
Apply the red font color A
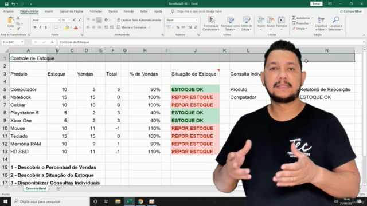pos(76,27)
